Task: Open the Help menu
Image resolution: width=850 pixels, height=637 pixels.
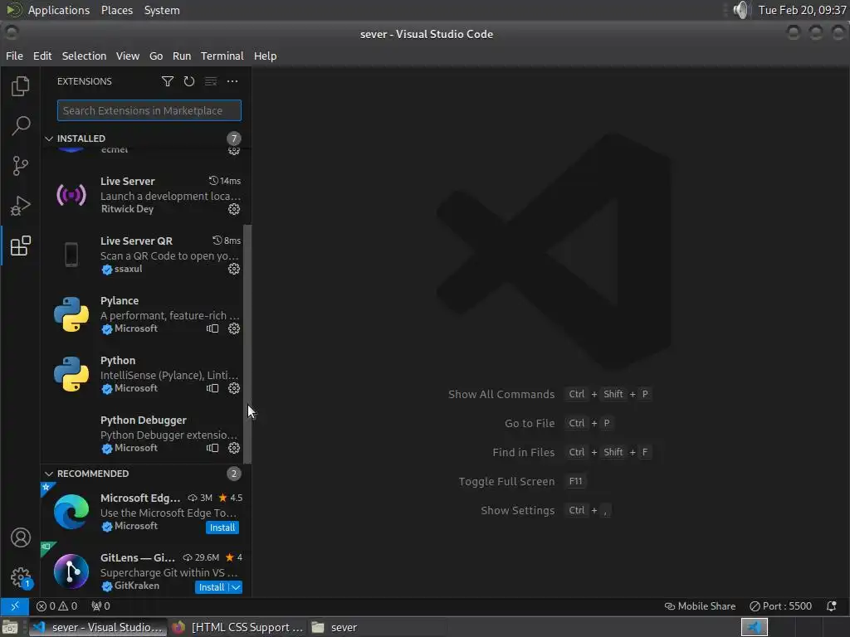Action: pyautogui.click(x=265, y=56)
